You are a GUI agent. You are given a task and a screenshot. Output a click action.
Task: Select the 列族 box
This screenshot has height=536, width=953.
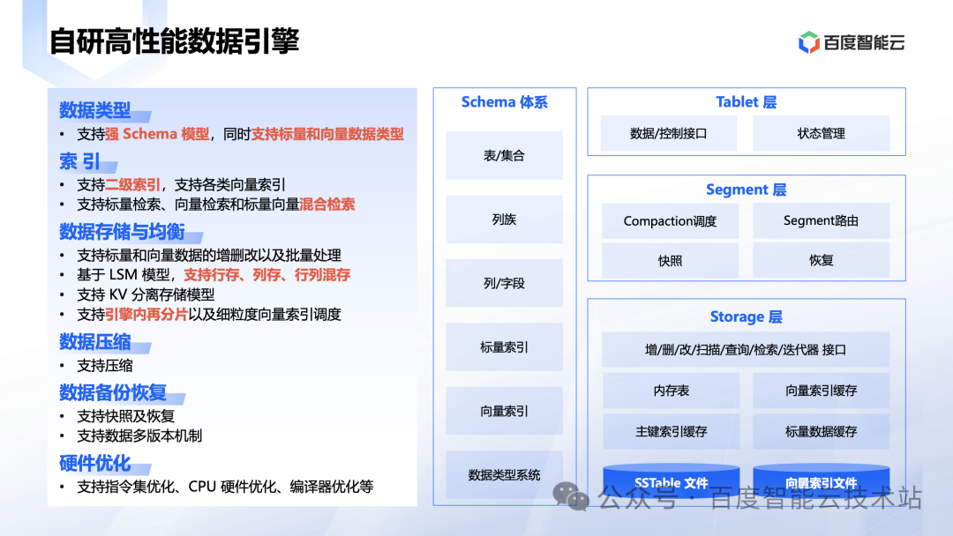(505, 220)
